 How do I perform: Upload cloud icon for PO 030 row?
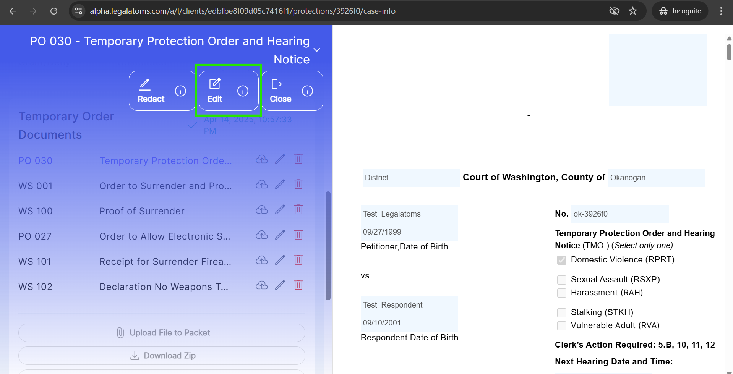[262, 159]
